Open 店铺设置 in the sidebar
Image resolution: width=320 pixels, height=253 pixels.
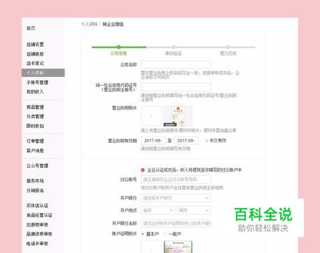(x=35, y=44)
